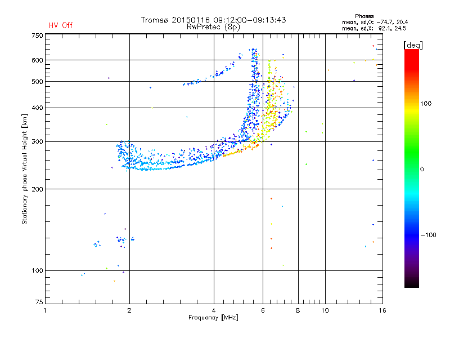The width and height of the screenshot is (450, 338).
Task: Click y-axis tick label '750'
Action: coord(37,35)
